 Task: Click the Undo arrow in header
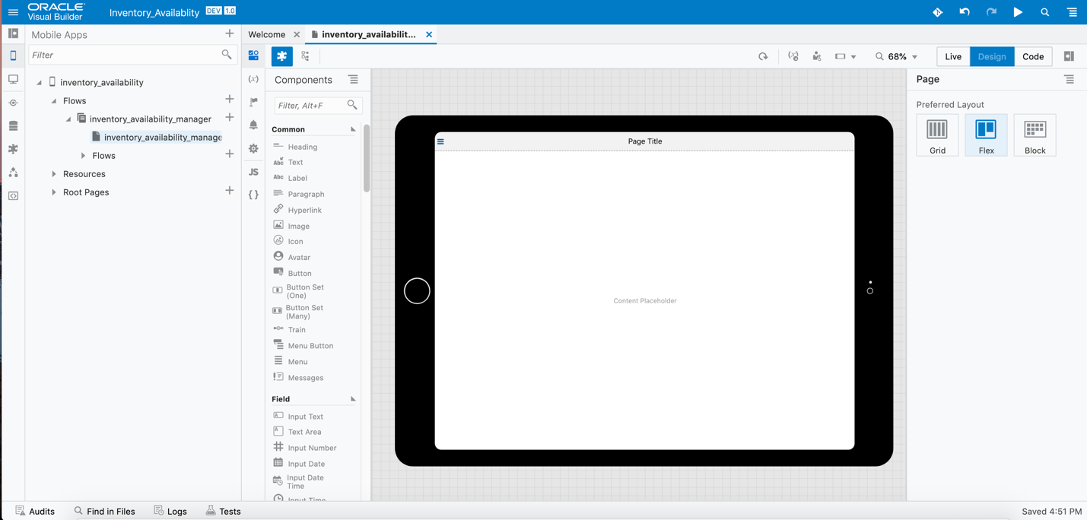tap(965, 12)
